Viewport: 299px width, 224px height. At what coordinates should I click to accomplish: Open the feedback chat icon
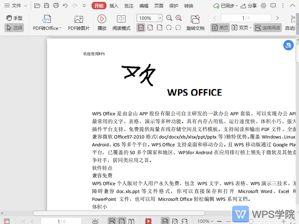(x=273, y=6)
